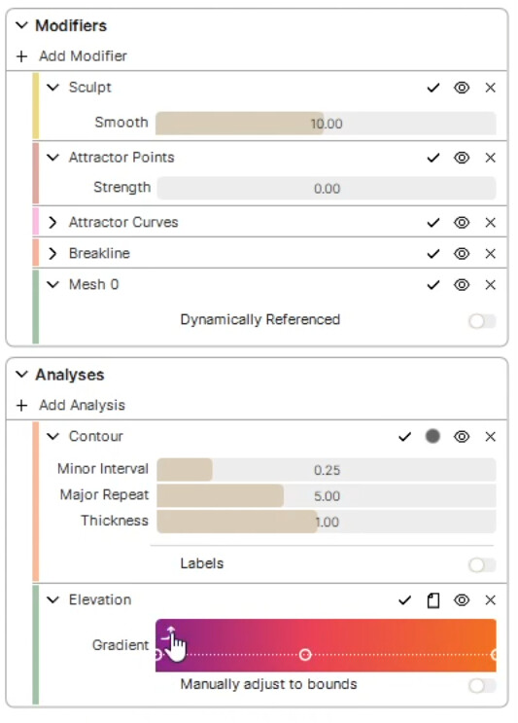Remove the Contour analysis with X

(x=490, y=437)
